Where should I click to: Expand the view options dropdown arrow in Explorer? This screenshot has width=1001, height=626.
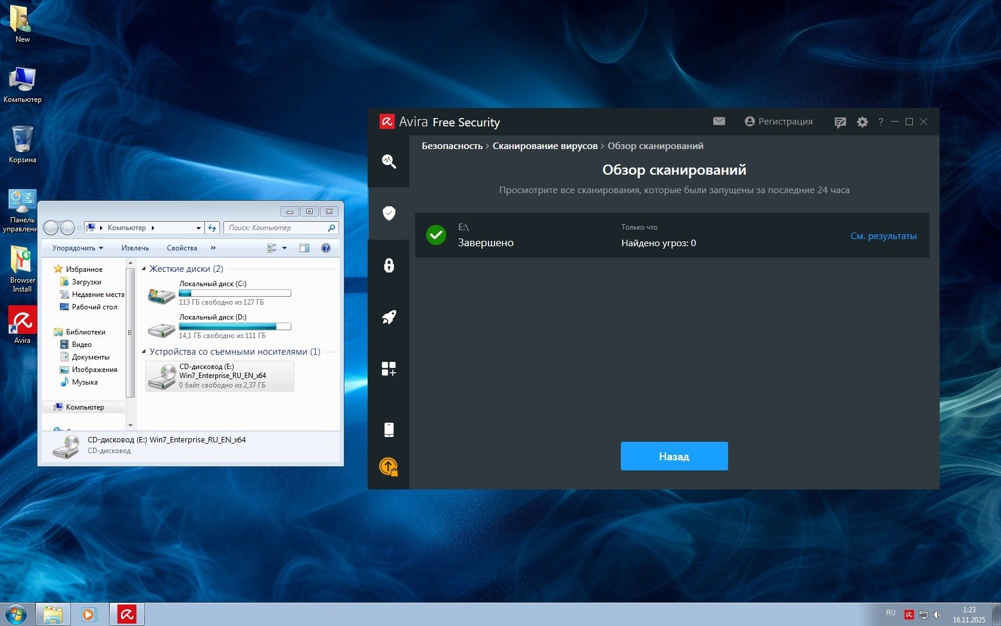[284, 248]
